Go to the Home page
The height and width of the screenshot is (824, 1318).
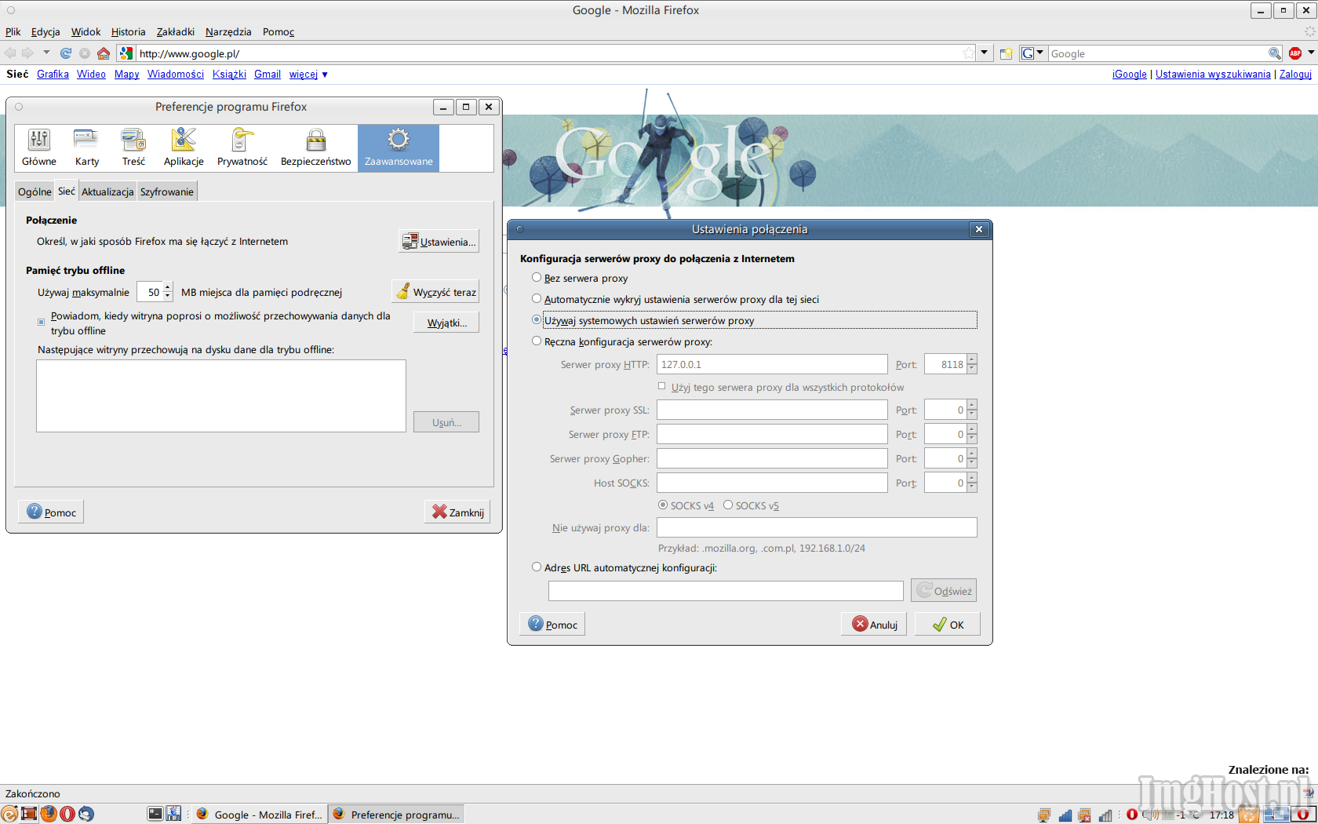pos(104,53)
